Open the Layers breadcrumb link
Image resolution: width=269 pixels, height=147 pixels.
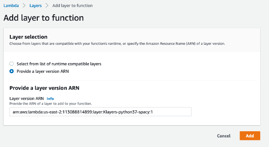[36, 6]
